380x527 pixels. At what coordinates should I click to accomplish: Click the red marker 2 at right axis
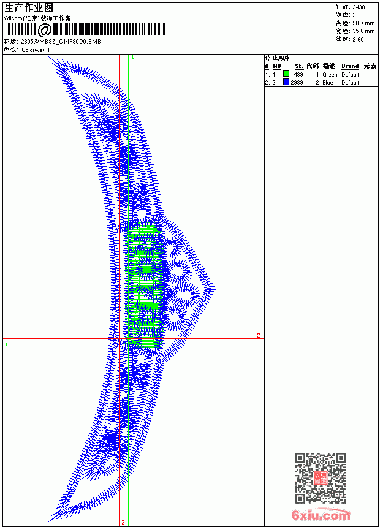[259, 335]
